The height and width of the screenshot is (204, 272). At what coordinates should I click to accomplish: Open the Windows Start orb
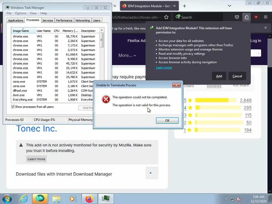[x=7, y=199]
